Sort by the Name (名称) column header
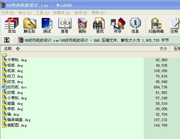Screen dimensions: 180x139 [x=72, y=49]
